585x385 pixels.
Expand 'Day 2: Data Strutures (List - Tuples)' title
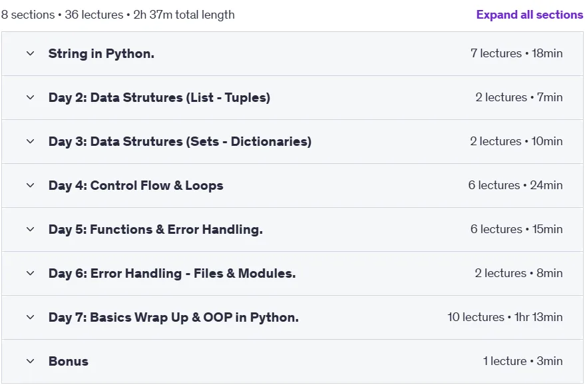pos(159,97)
